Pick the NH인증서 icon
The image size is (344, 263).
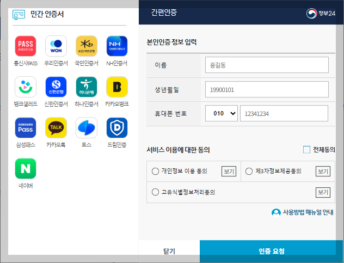pos(117,46)
